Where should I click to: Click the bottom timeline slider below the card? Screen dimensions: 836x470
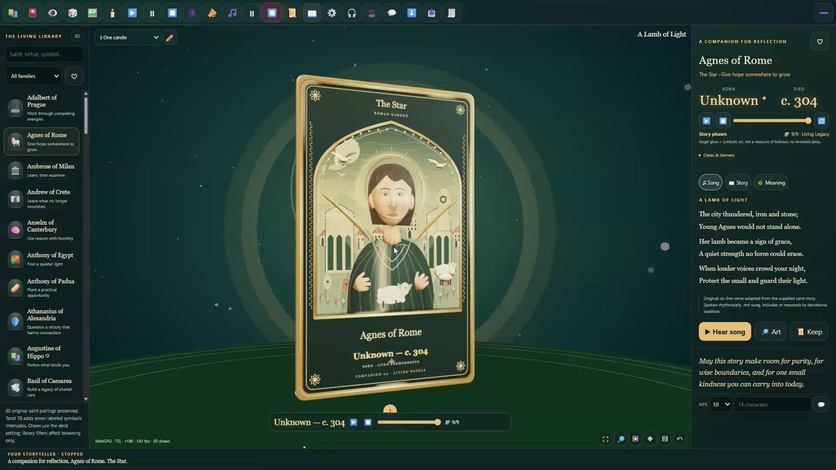pos(409,422)
